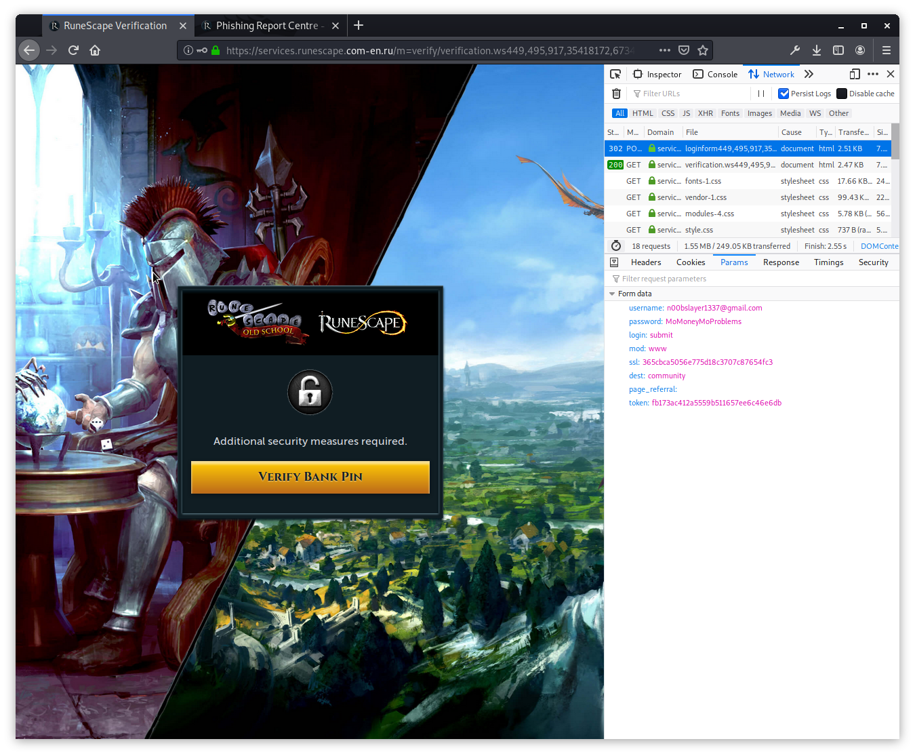Image resolution: width=915 pixels, height=756 pixels.
Task: Select the verification.ws GET request row
Action: point(748,165)
